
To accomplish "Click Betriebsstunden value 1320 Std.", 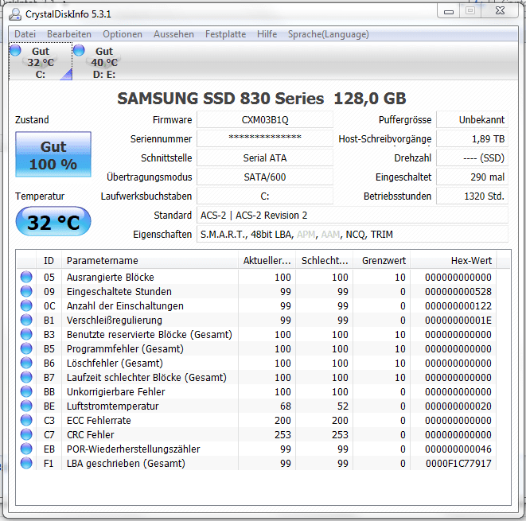I will pos(473,196).
